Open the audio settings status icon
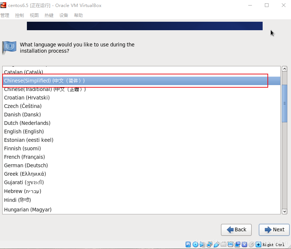The image size is (291, 249). click(x=202, y=244)
